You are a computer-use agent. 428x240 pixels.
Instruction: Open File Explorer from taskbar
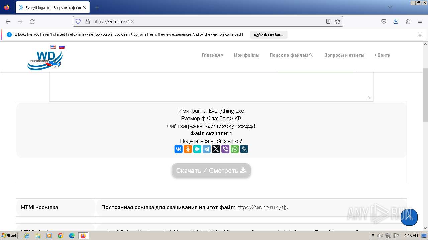coord(38,236)
